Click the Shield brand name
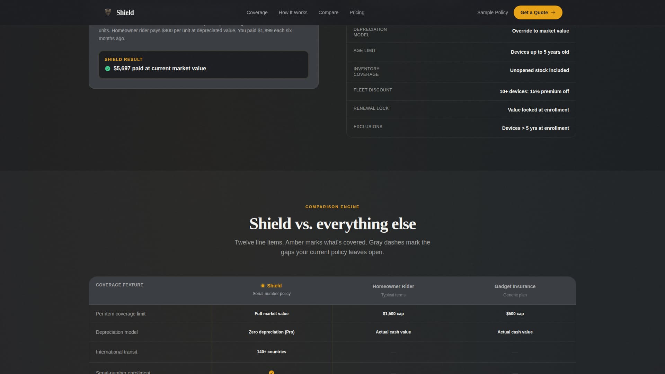Screen dimensions: 665x374 coord(125,12)
